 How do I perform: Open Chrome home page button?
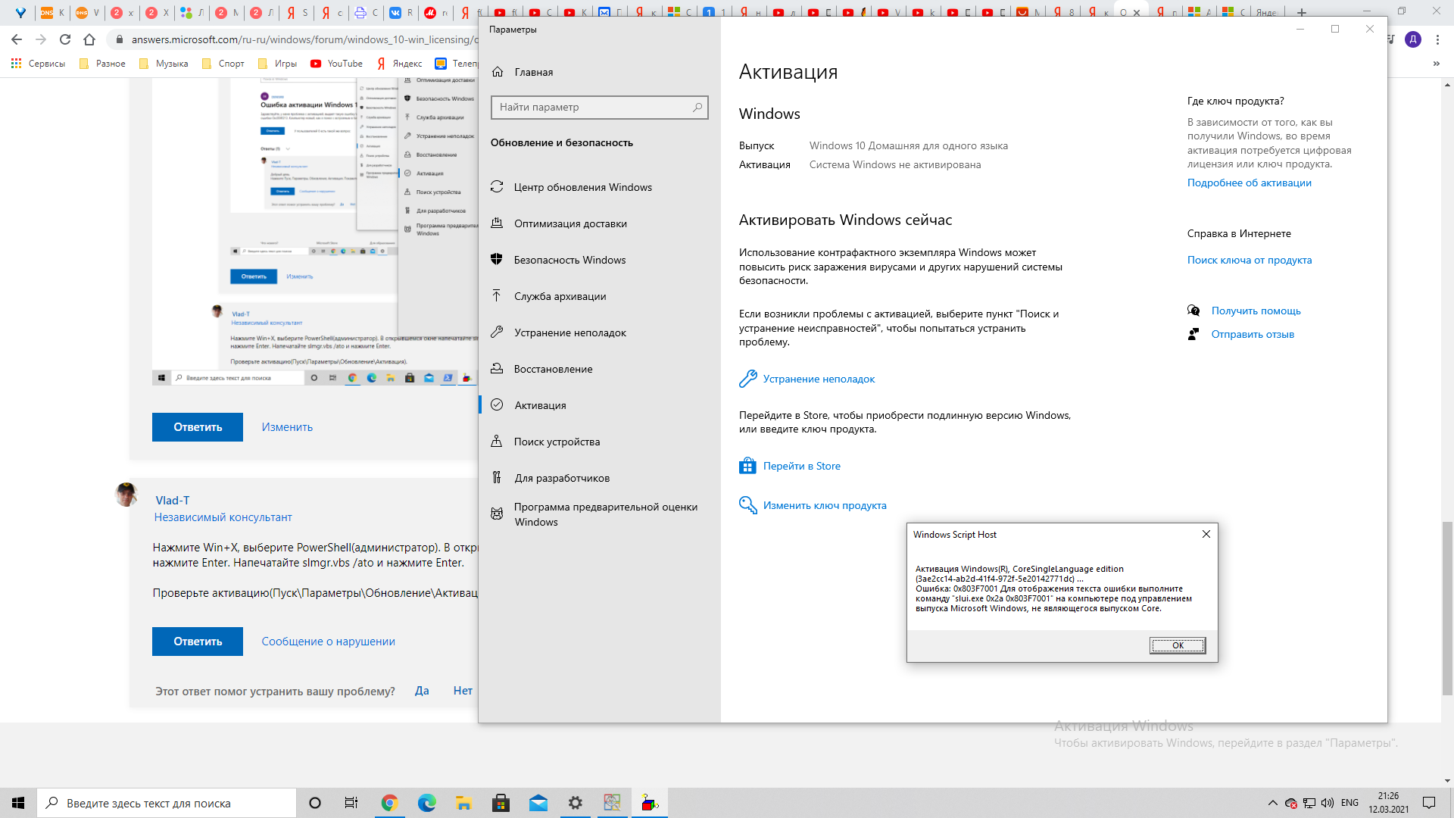click(89, 39)
